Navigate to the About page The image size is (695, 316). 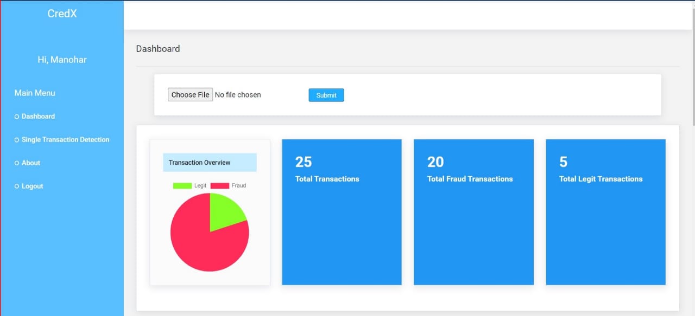pyautogui.click(x=30, y=163)
